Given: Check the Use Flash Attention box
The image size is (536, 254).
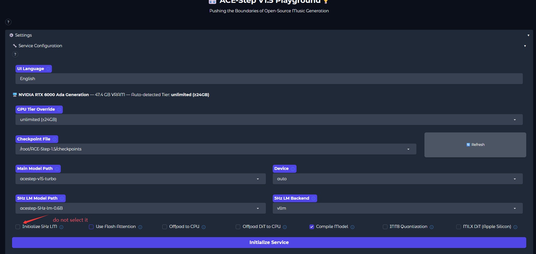Looking at the screenshot, I should coord(91,227).
